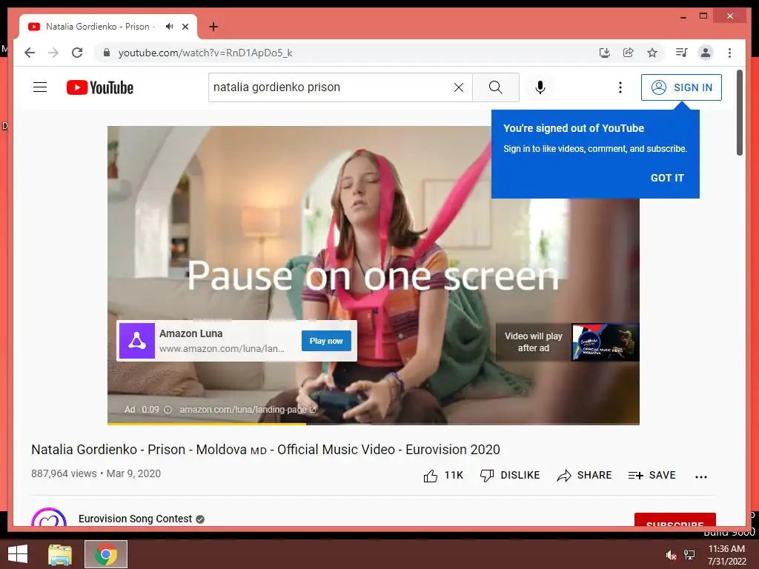Click the Eurovision channel avatar

point(48,516)
